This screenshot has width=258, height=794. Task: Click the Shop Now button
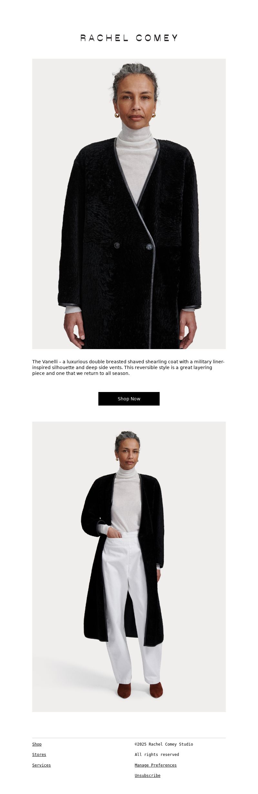(x=129, y=398)
